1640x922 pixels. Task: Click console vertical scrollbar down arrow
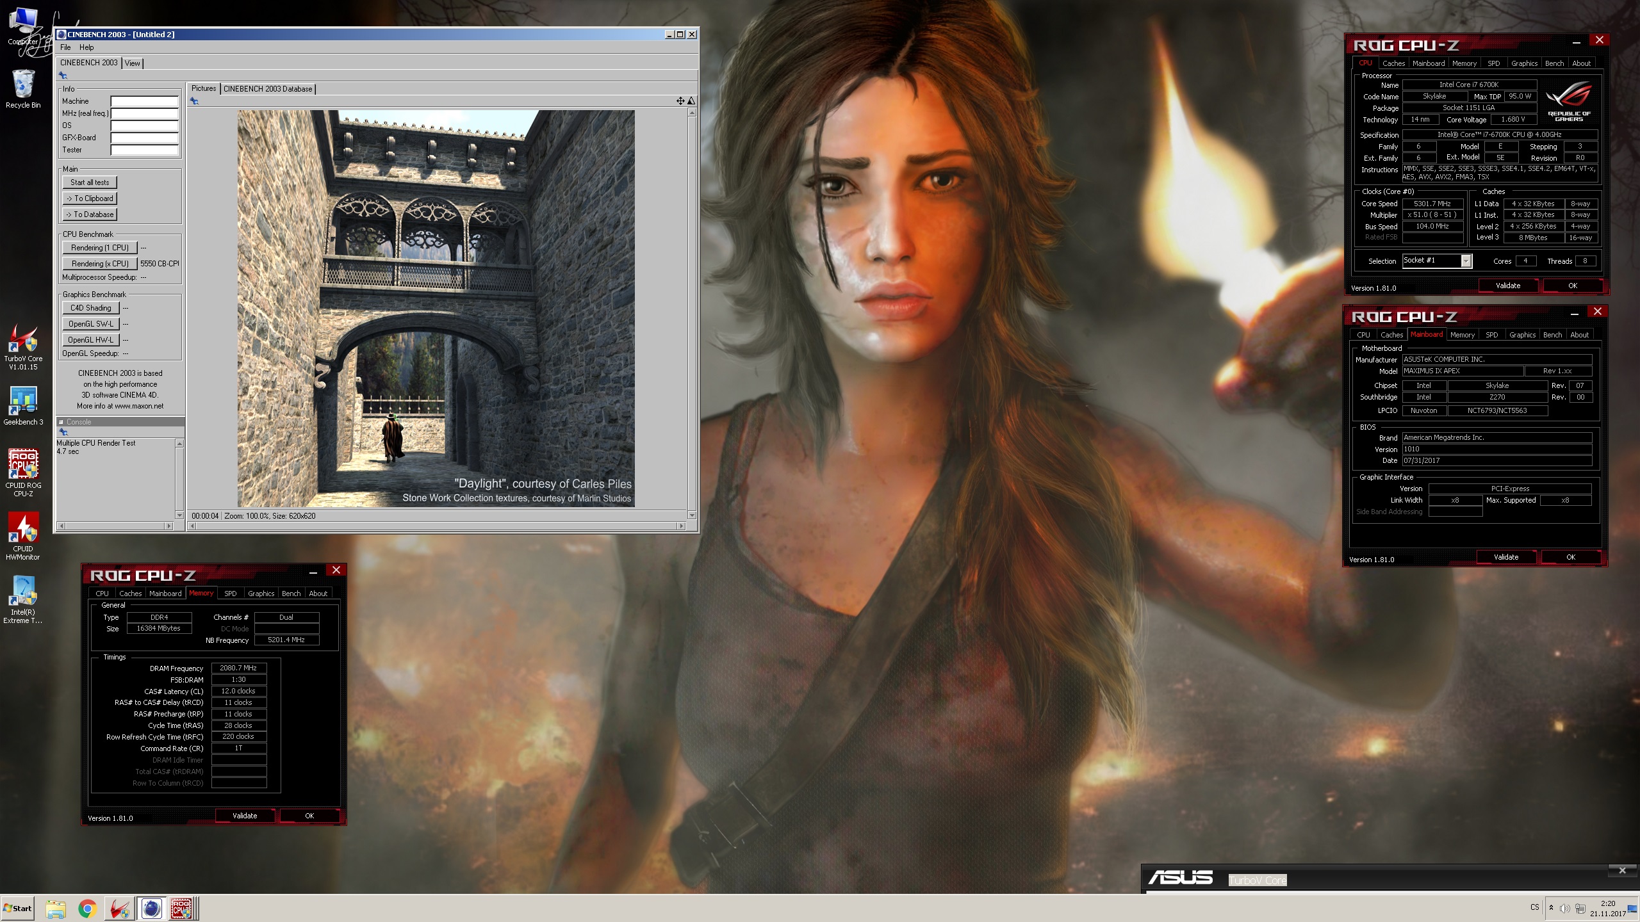(x=179, y=515)
